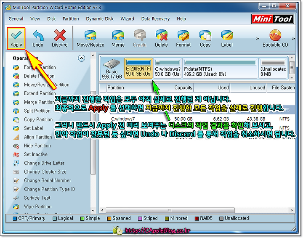Open the Bootable CD tool

(275, 38)
